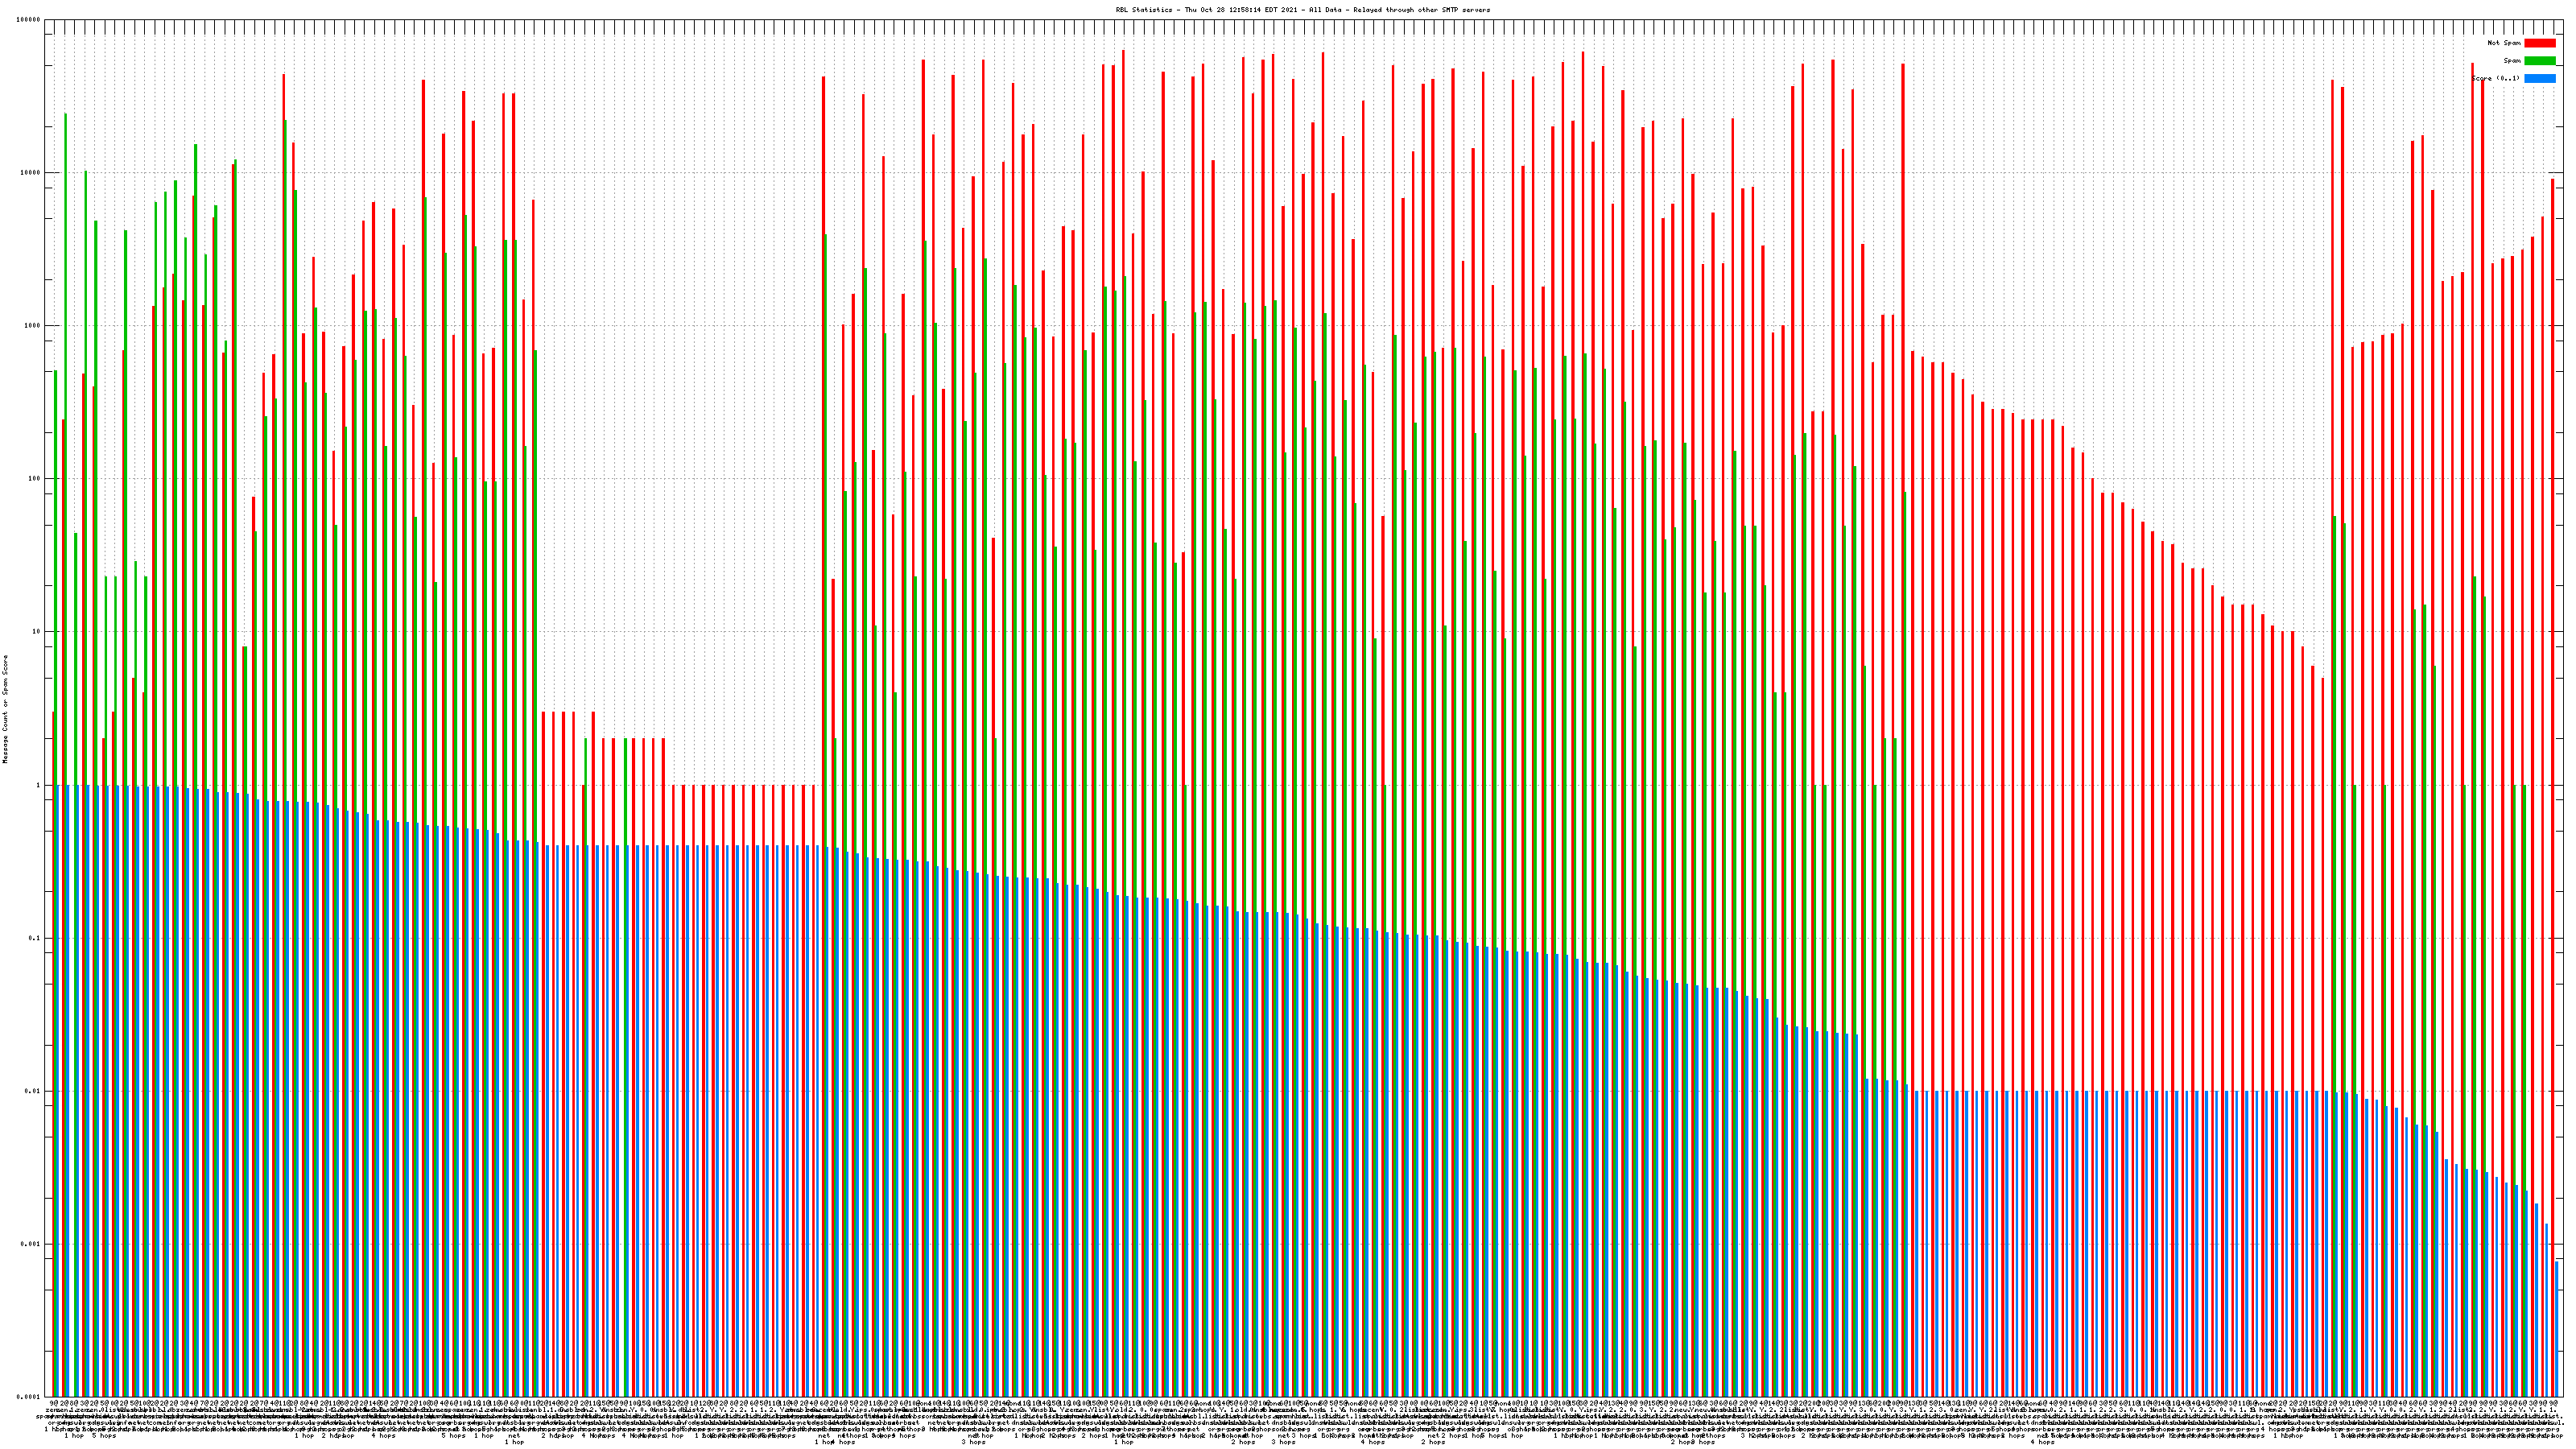This screenshot has height=1449, width=2576.
Task: Click the y-axis tick label reading 1
Action: pyautogui.click(x=39, y=785)
